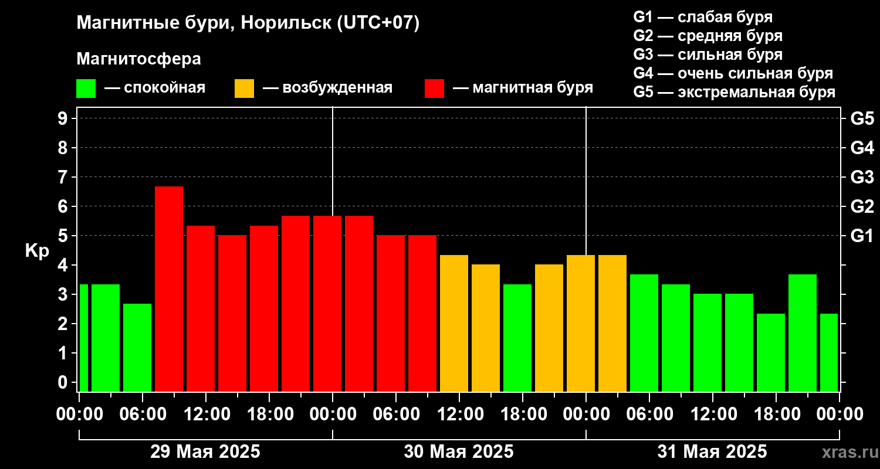Screen dimensions: 880x469
Task: Click the 'Магнитосфера' subtitle
Action: tap(138, 59)
